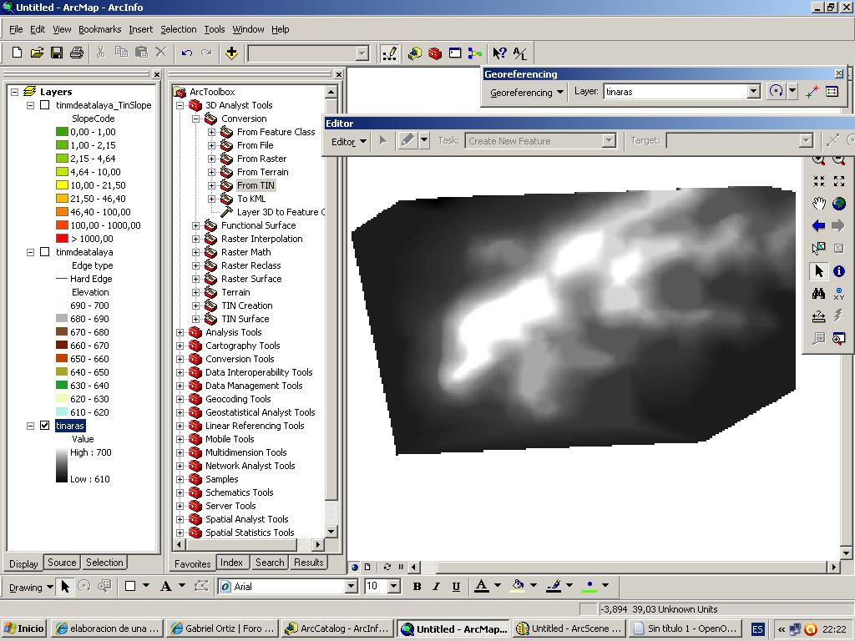Click the Add Control Points georeferencing tool

(x=812, y=92)
